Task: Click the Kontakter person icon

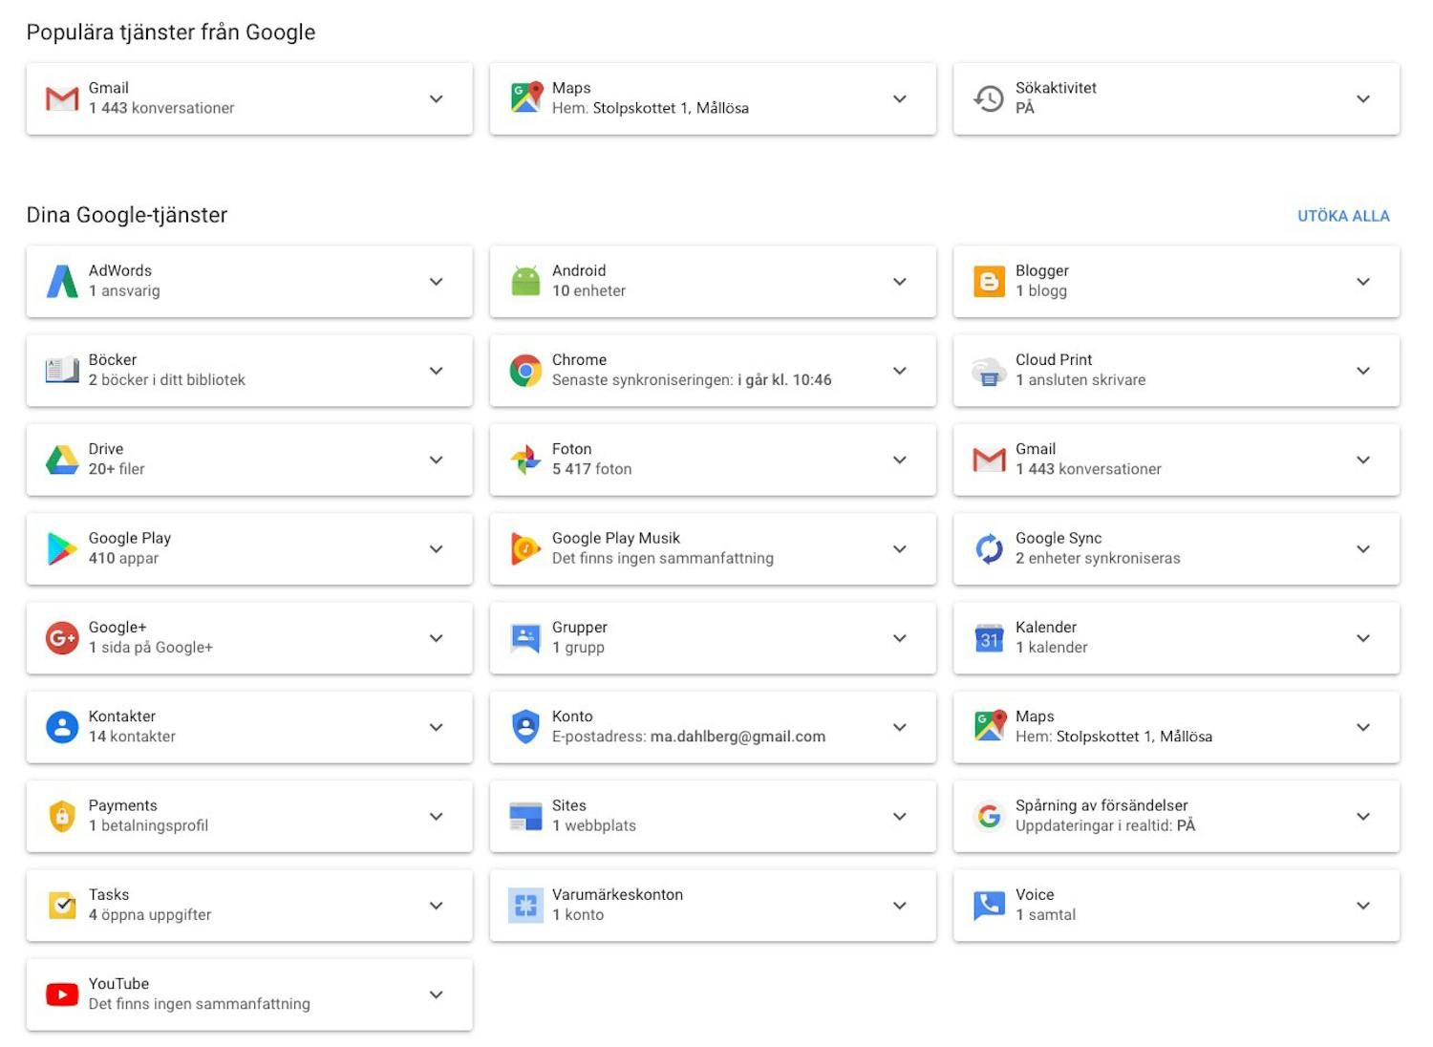Action: click(x=62, y=727)
